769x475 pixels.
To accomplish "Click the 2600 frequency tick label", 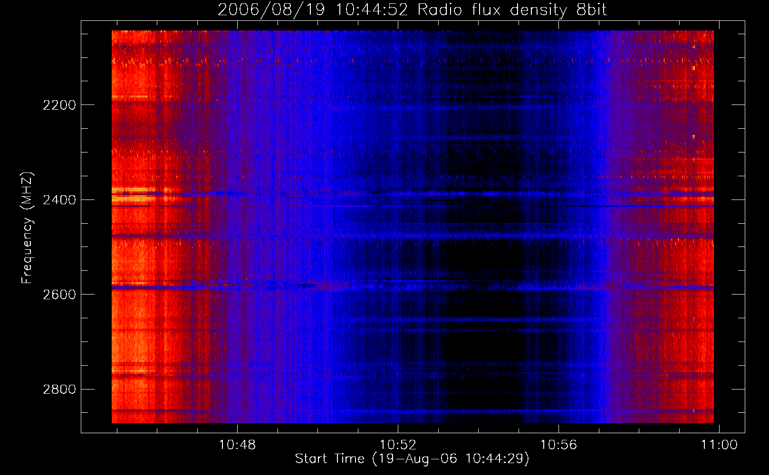I will (x=59, y=294).
